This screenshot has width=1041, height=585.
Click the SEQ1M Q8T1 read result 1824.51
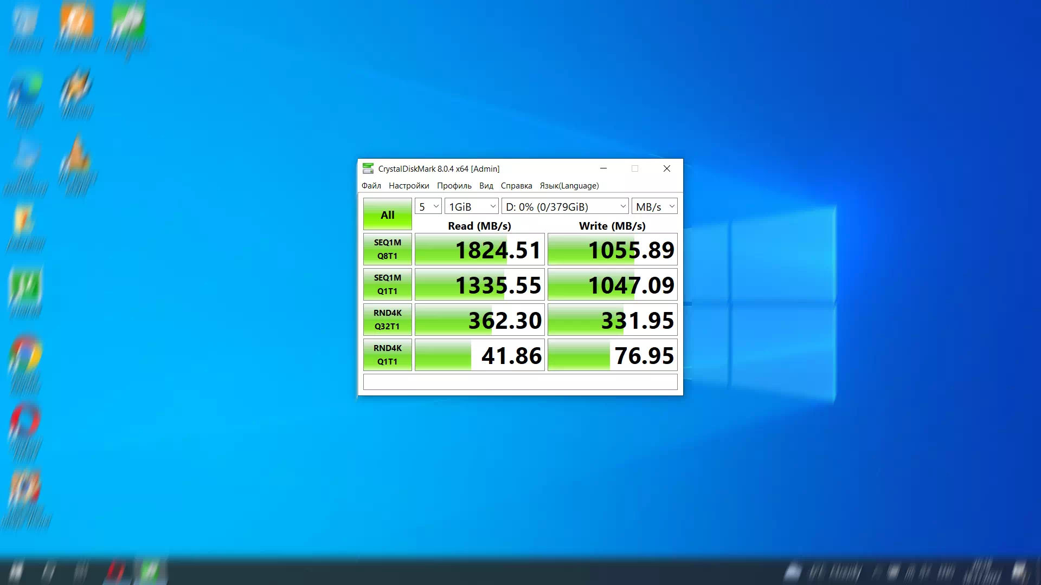point(480,250)
